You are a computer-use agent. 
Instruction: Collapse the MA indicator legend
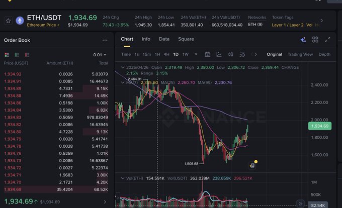tap(123, 82)
